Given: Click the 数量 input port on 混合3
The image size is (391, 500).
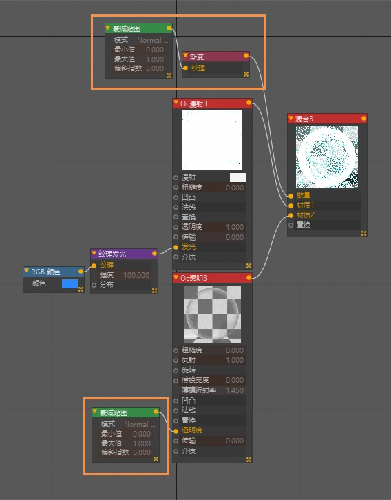Looking at the screenshot, I should tap(290, 196).
